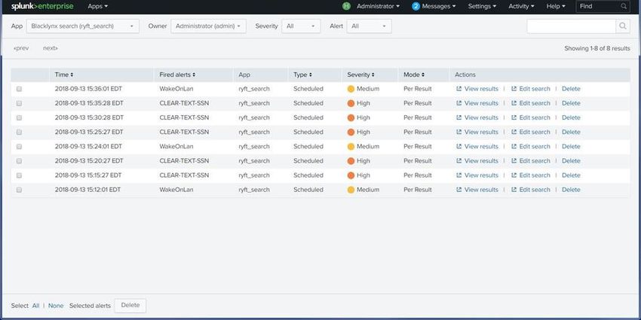
Task: Open the Help menu
Action: click(556, 6)
